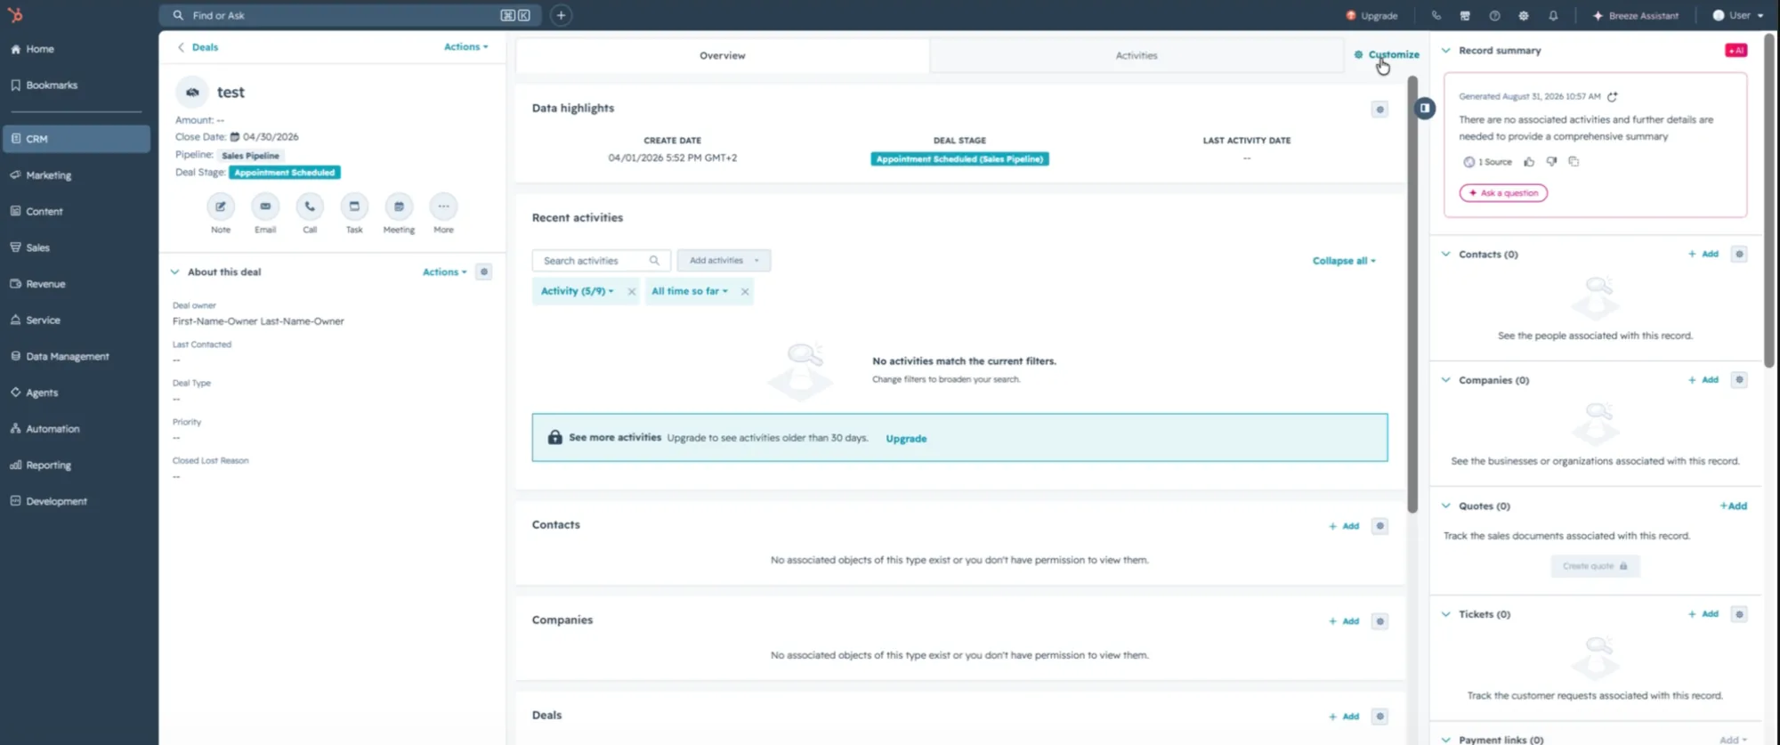Viewport: 1780px width, 745px height.
Task: Click the Customize link
Action: tap(1387, 54)
